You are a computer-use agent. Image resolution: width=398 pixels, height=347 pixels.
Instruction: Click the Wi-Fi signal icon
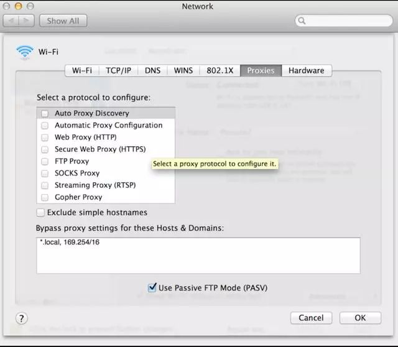24,52
